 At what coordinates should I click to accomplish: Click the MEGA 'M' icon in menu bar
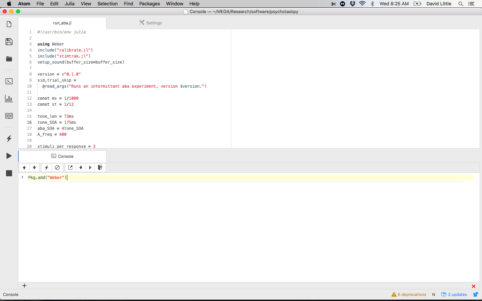[343, 4]
